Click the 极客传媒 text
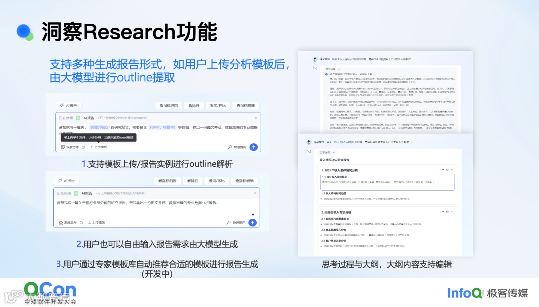Viewport: 539px width, 307px height. click(x=507, y=293)
